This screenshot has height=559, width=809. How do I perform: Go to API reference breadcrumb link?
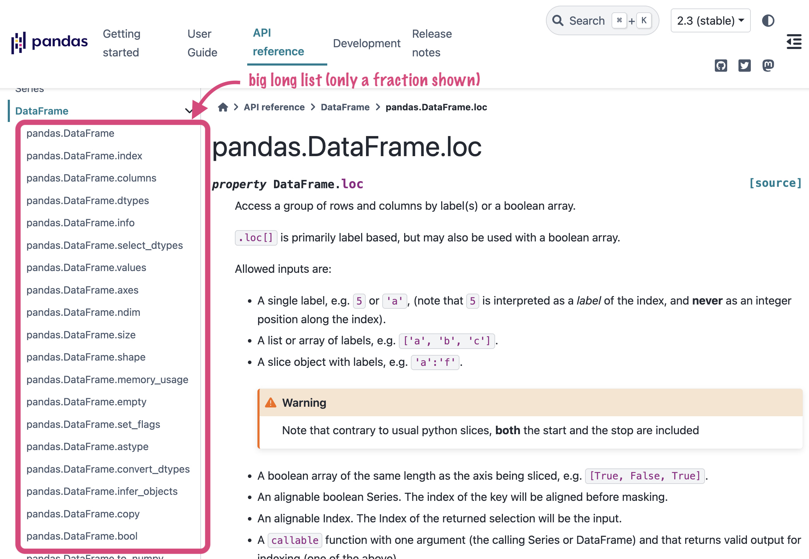click(x=274, y=107)
